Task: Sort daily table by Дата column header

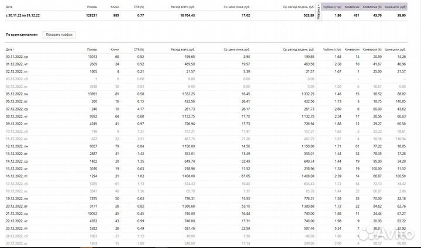Action: point(10,50)
